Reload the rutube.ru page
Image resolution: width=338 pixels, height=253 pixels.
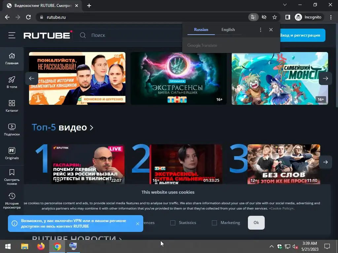click(x=28, y=17)
